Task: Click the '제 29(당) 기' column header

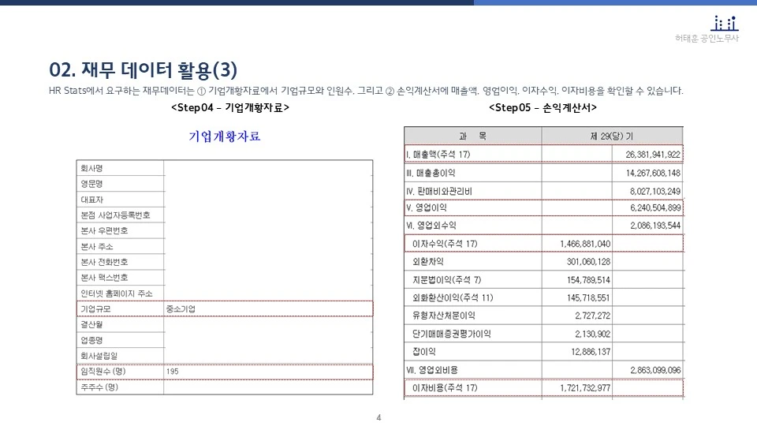Action: [612, 136]
